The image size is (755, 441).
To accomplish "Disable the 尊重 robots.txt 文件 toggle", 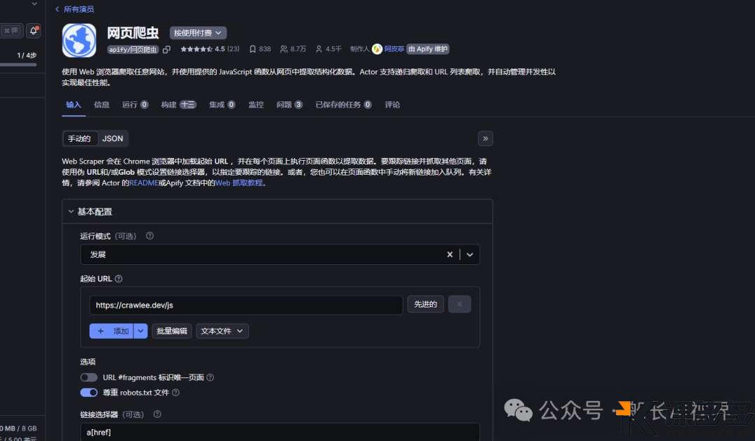I will [x=89, y=392].
